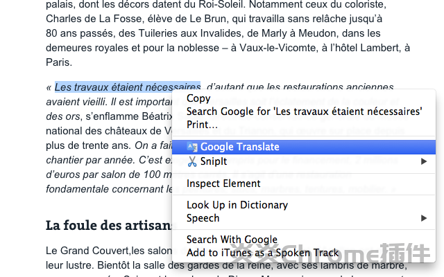Viewport: 444px width, 277px height.
Task: Choose Copy from the context menu
Action: pos(198,98)
